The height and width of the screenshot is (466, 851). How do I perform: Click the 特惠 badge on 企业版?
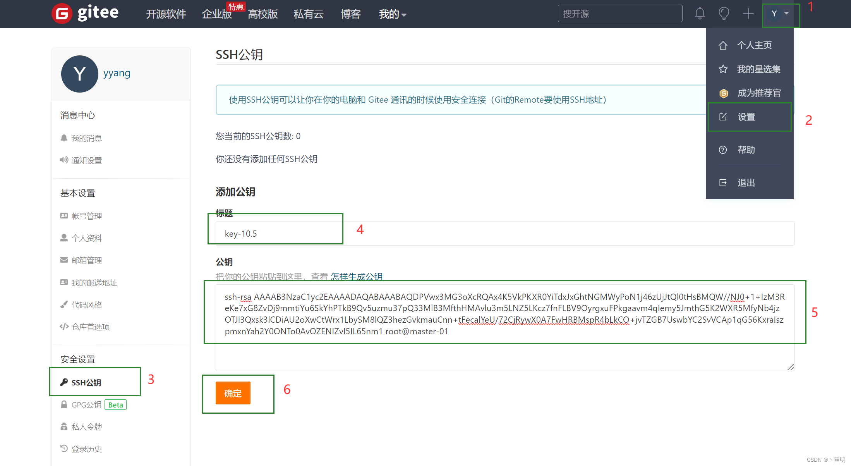click(x=236, y=7)
